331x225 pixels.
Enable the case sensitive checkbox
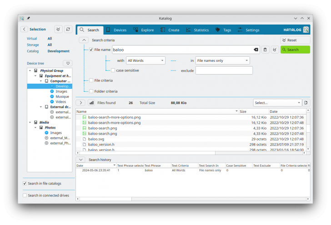(x=113, y=70)
